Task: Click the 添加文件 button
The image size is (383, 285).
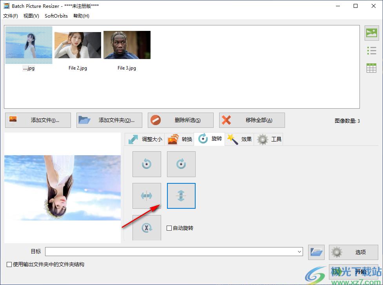Action: [x=38, y=120]
